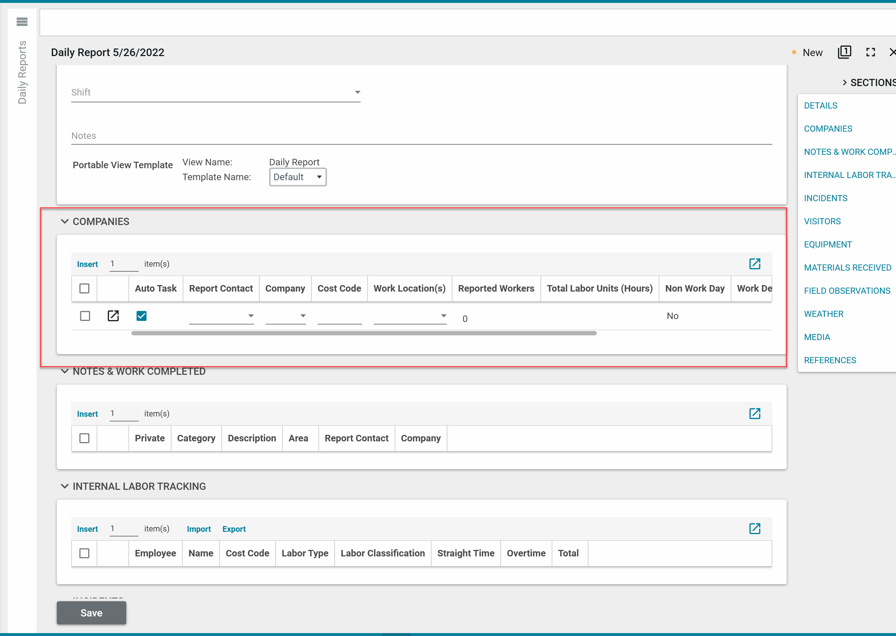The height and width of the screenshot is (636, 896).
Task: Pop out the Notes & Work Completed grid
Action: click(x=754, y=413)
